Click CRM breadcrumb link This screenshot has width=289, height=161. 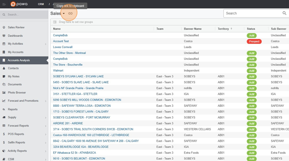click(41, 4)
